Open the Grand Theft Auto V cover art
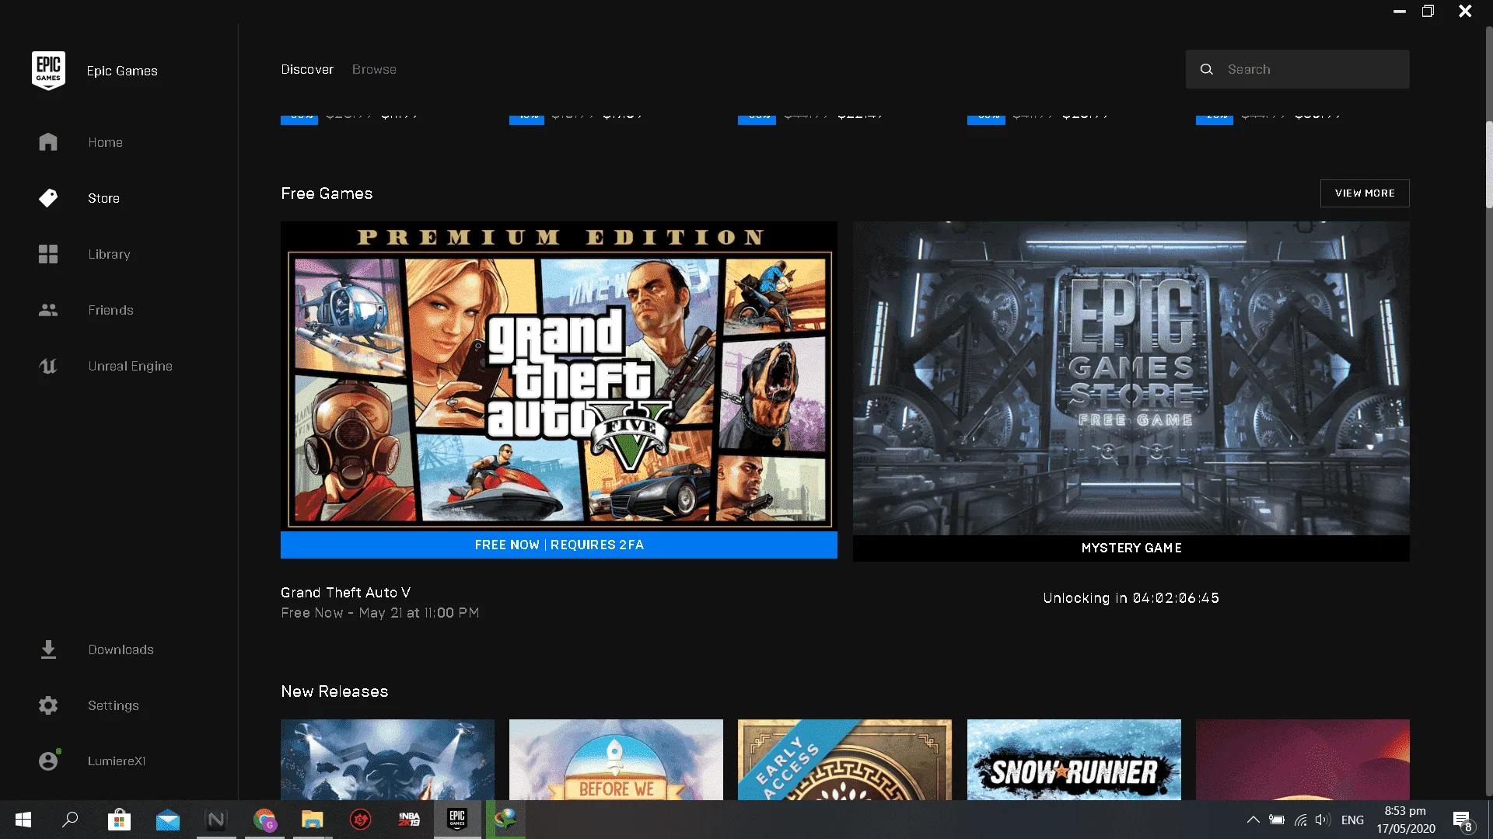This screenshot has width=1493, height=839. coord(559,377)
